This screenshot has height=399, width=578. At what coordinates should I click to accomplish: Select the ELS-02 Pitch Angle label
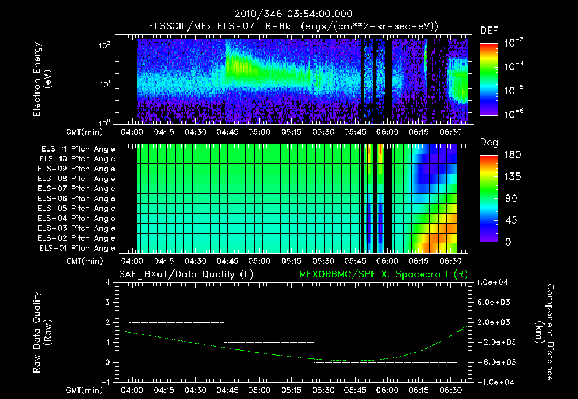pos(77,238)
